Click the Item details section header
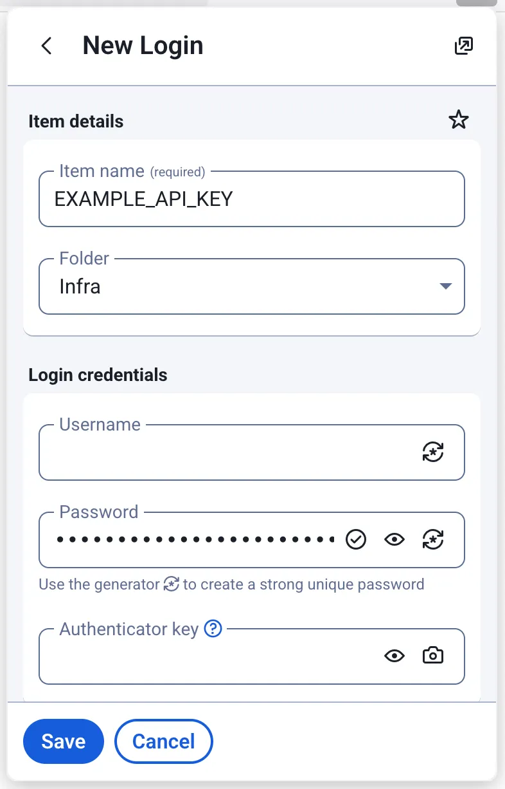This screenshot has height=789, width=505. click(75, 121)
